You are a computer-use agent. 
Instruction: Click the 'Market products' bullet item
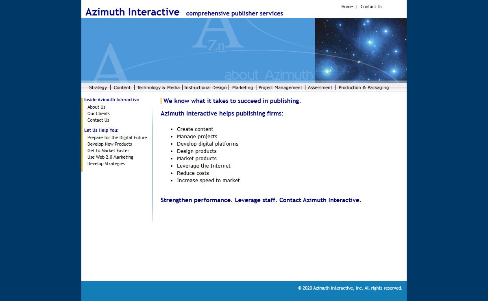tap(196, 159)
